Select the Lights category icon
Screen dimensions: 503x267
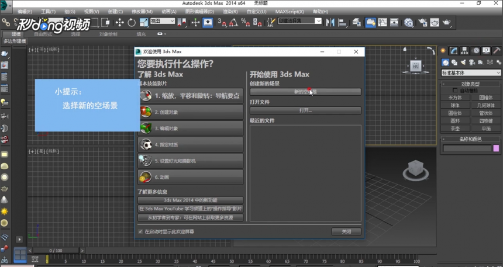pyautogui.click(x=463, y=62)
